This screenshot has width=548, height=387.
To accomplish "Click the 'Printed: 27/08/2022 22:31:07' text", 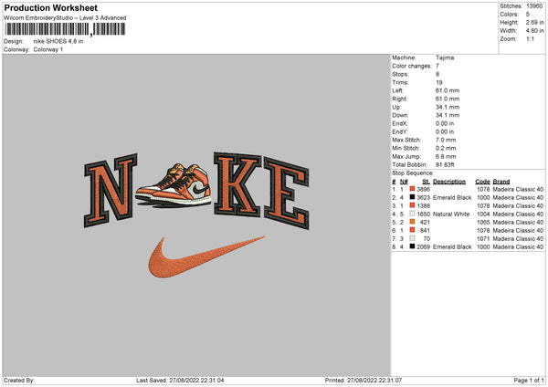I will [x=364, y=381].
